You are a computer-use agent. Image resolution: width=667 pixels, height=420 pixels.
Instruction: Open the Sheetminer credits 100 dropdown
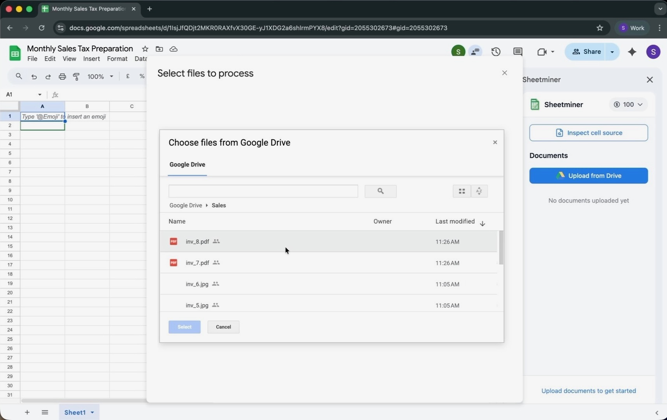(x=628, y=105)
